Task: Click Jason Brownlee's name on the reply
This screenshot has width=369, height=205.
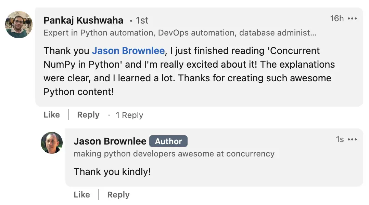Action: pyautogui.click(x=110, y=141)
